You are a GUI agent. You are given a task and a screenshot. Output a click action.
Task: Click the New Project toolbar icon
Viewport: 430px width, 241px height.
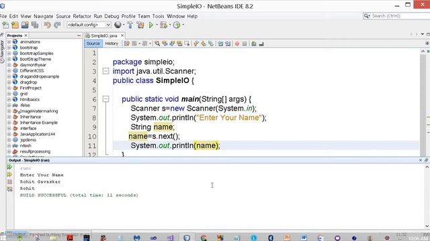point(15,25)
